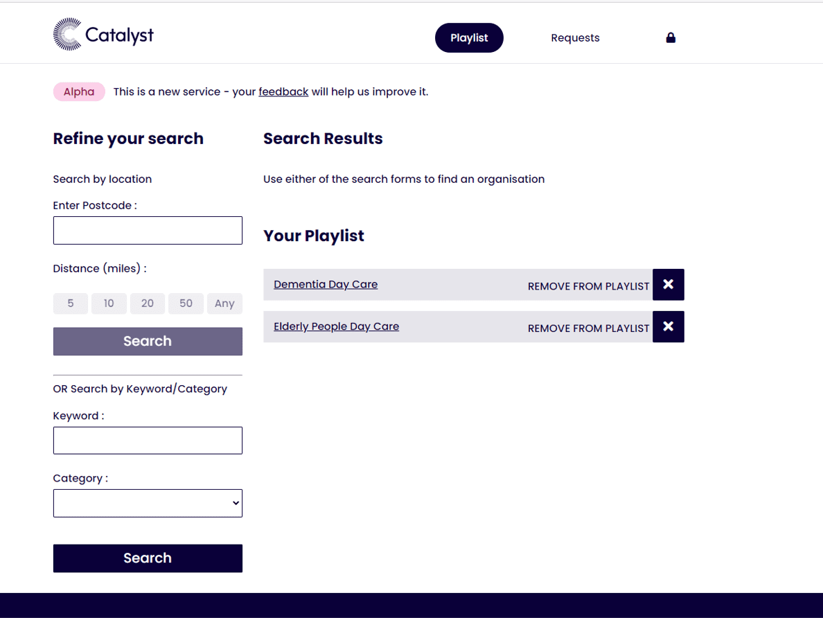Set distance to Any
This screenshot has height=618, width=823.
(x=224, y=303)
